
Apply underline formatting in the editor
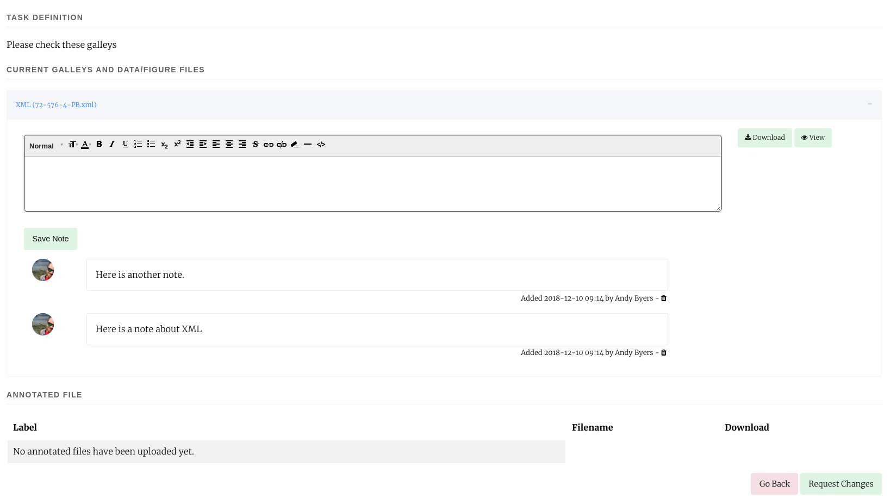click(x=125, y=144)
